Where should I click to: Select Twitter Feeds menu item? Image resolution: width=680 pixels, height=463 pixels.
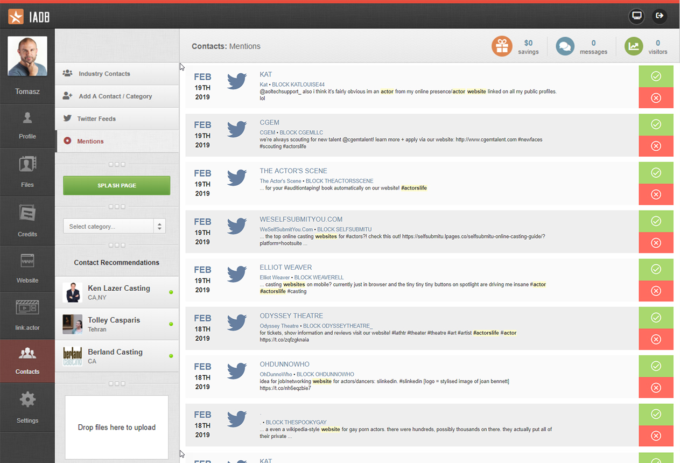pos(96,118)
